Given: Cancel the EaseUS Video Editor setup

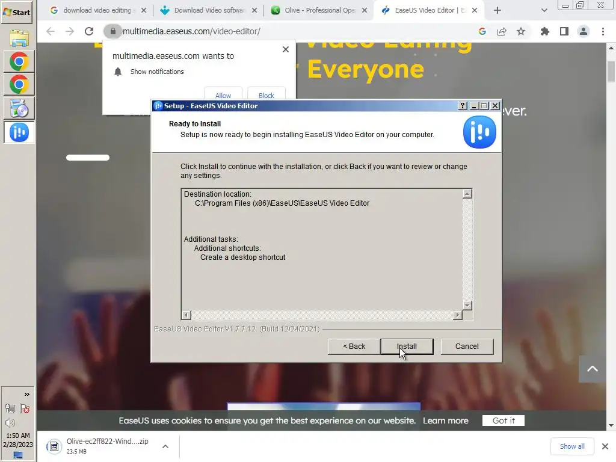Looking at the screenshot, I should tap(467, 346).
